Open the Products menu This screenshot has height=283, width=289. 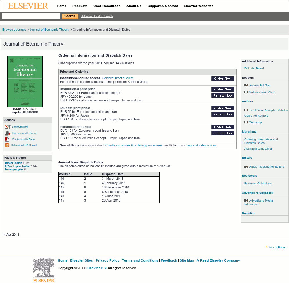80,6
